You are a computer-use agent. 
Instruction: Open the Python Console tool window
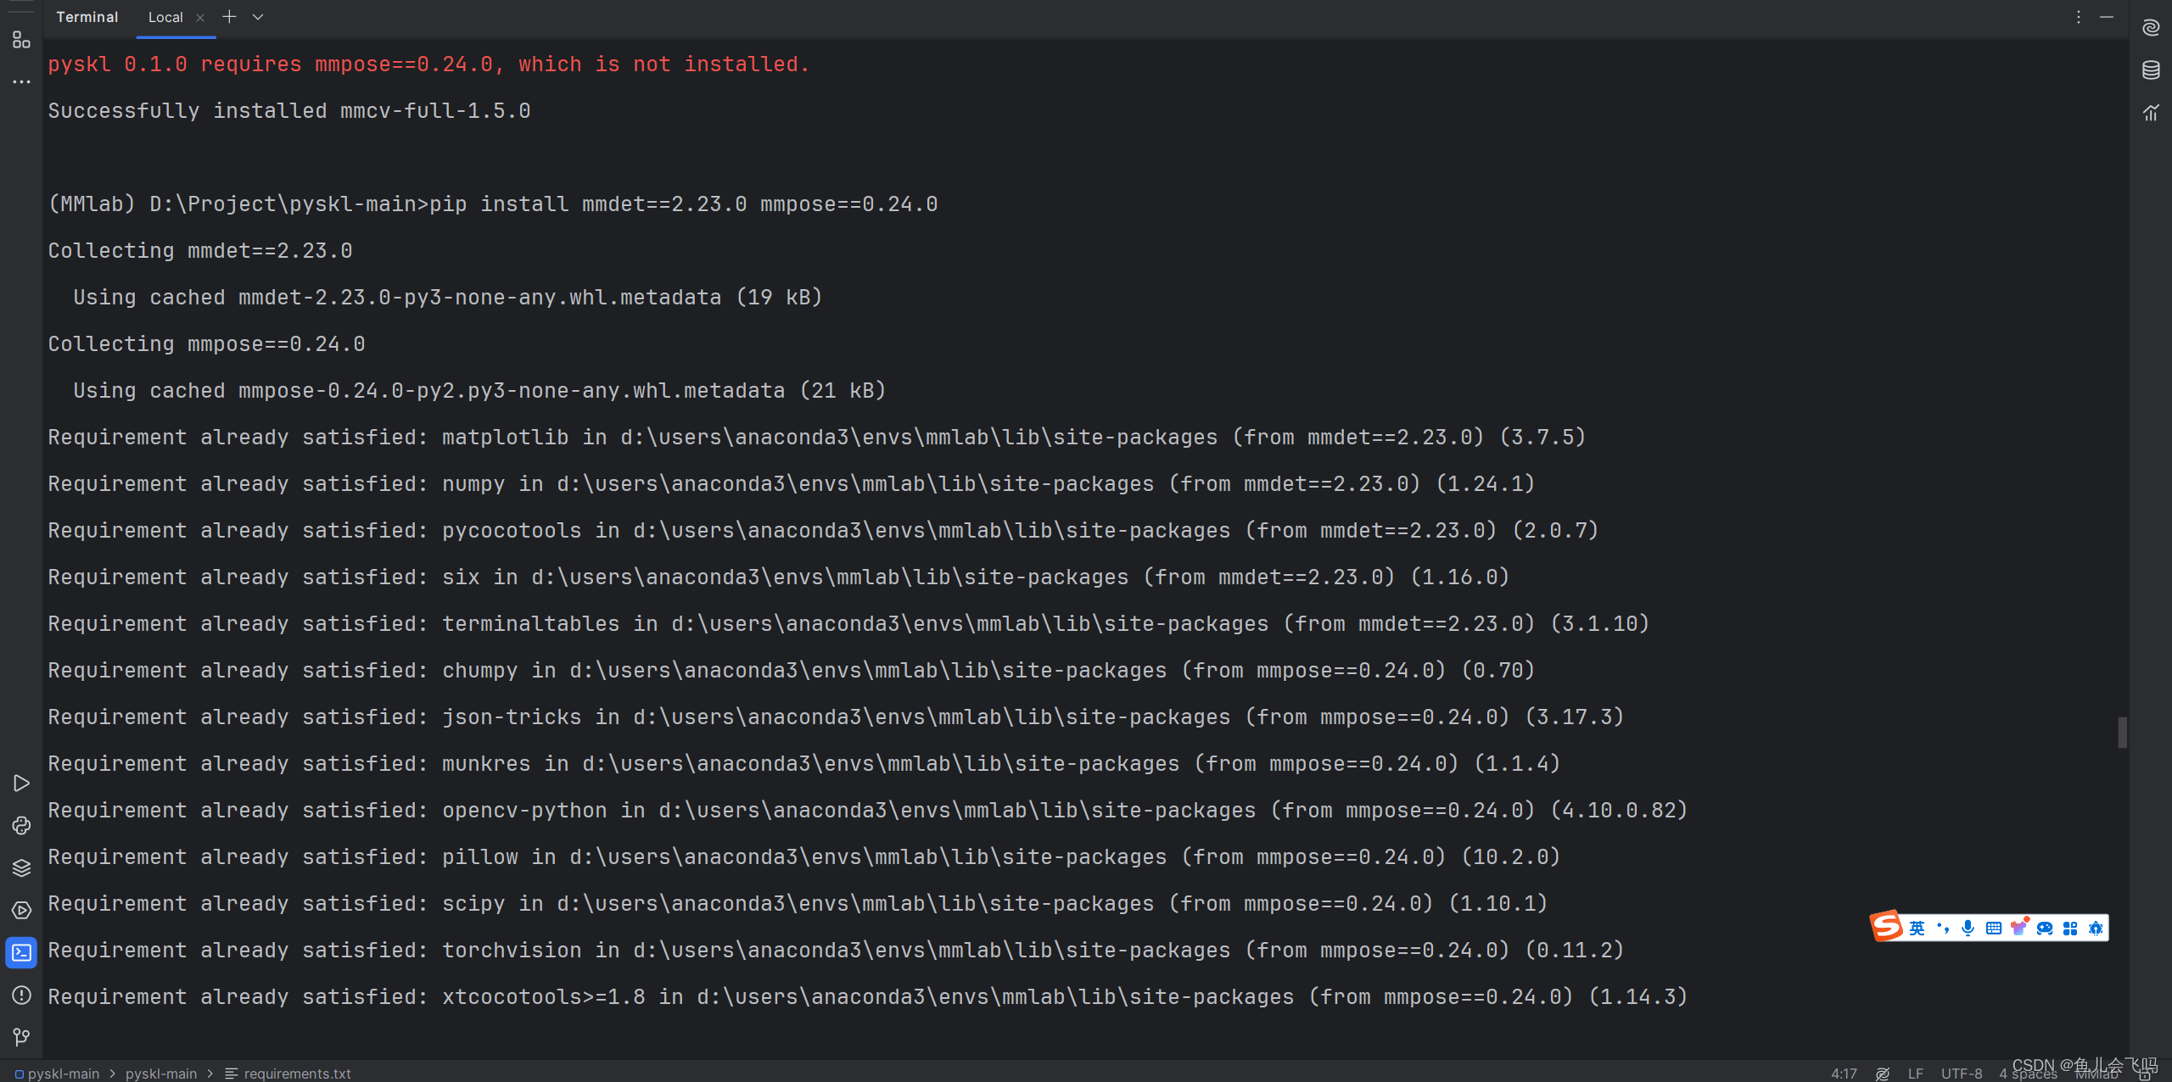(x=21, y=825)
